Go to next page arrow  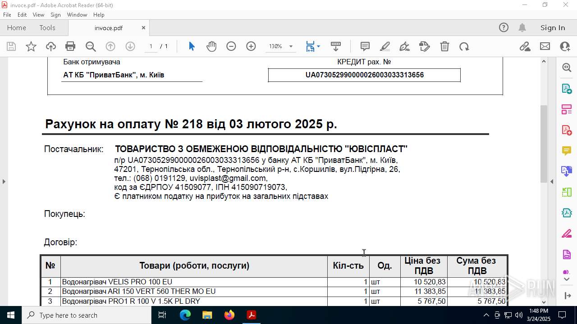(x=130, y=46)
